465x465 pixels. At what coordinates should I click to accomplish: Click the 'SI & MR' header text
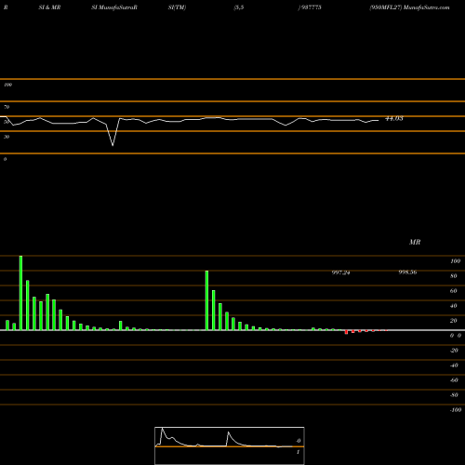coord(49,7)
